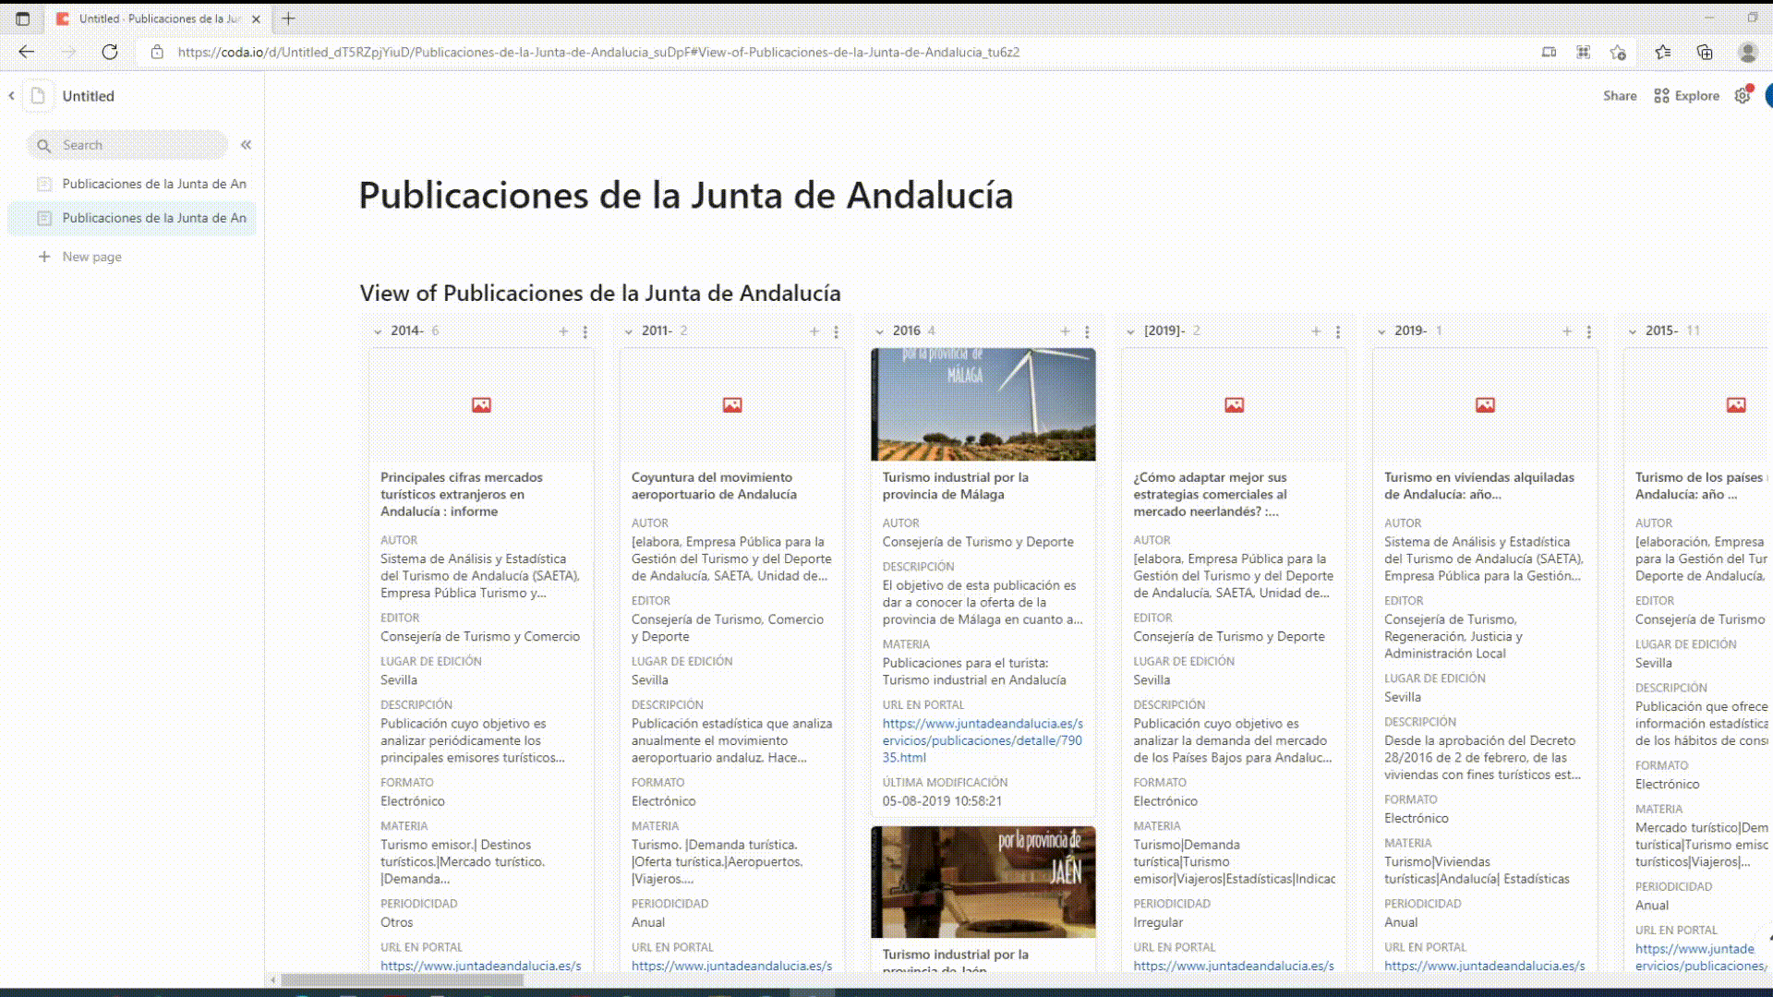The width and height of the screenshot is (1773, 997).
Task: Click the page icon next to Untitled title
Action: coord(37,95)
